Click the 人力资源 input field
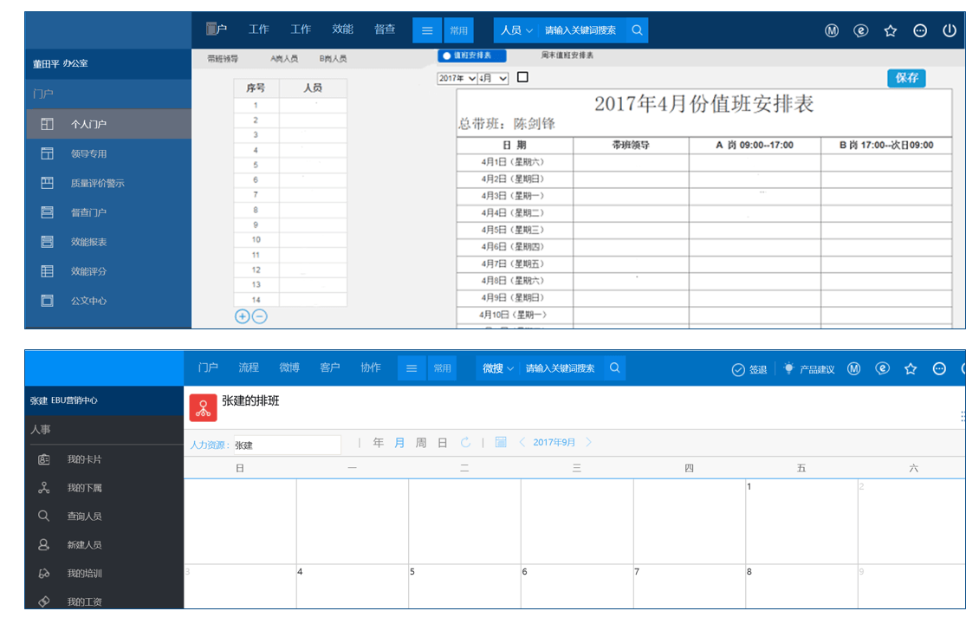Viewport: 979px width, 624px height. tap(287, 445)
